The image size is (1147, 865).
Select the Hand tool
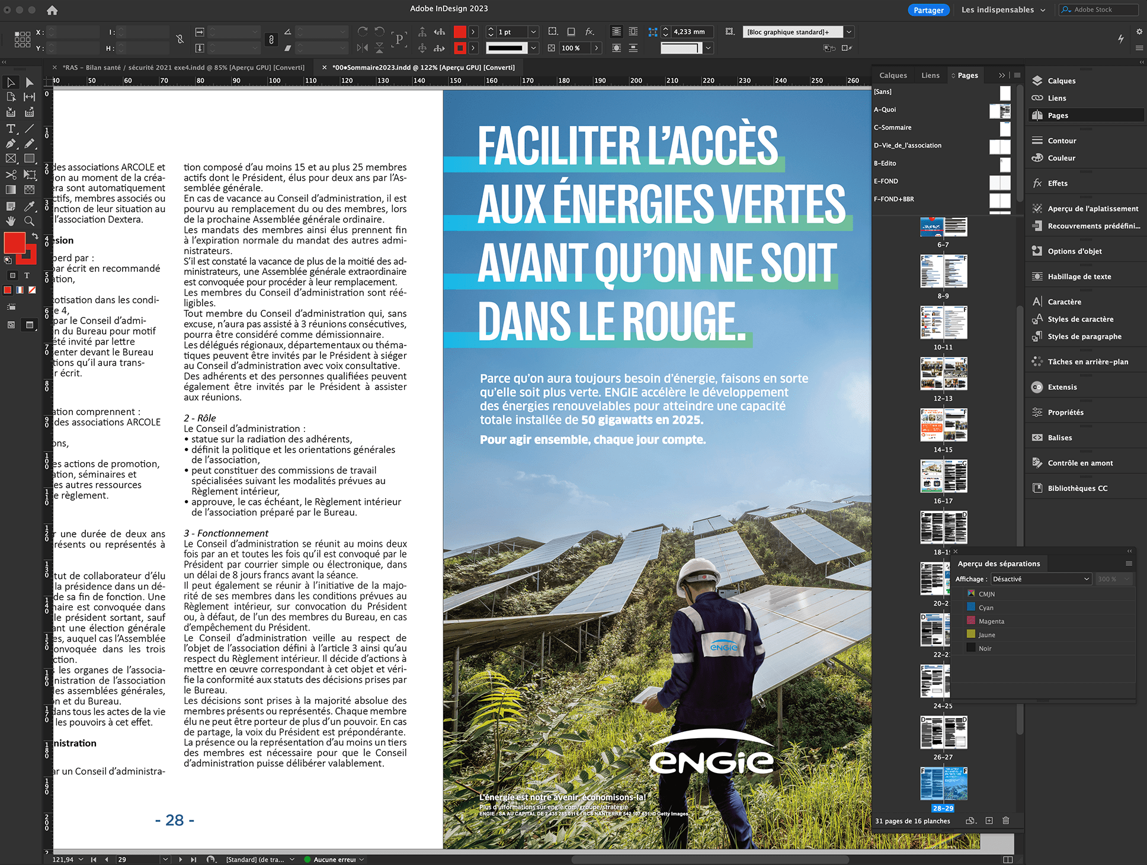pyautogui.click(x=11, y=221)
